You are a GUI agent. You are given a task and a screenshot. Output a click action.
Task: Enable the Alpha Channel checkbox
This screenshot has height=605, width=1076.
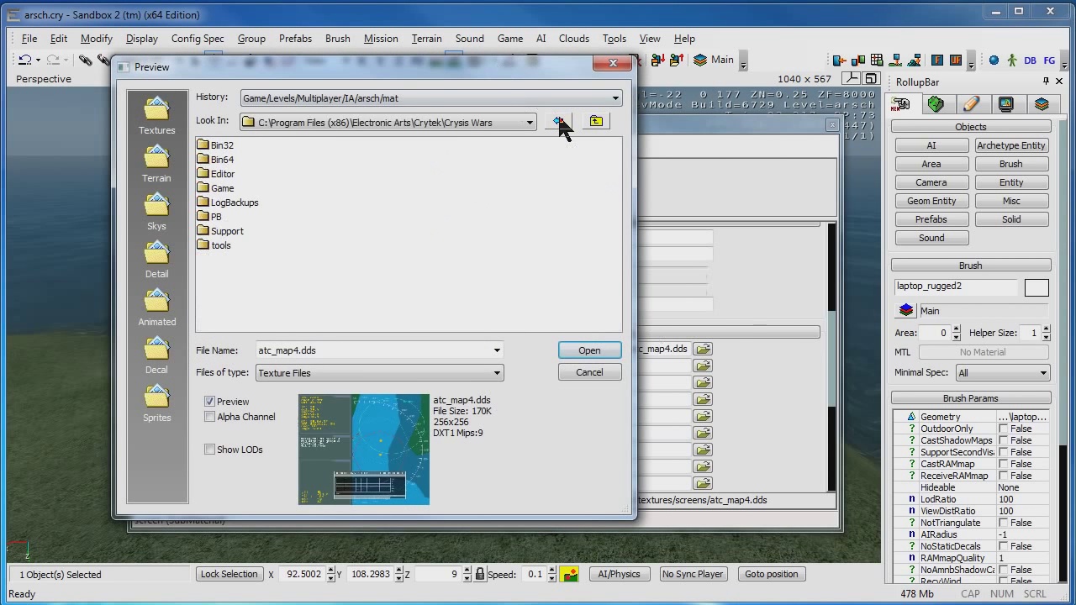point(210,417)
